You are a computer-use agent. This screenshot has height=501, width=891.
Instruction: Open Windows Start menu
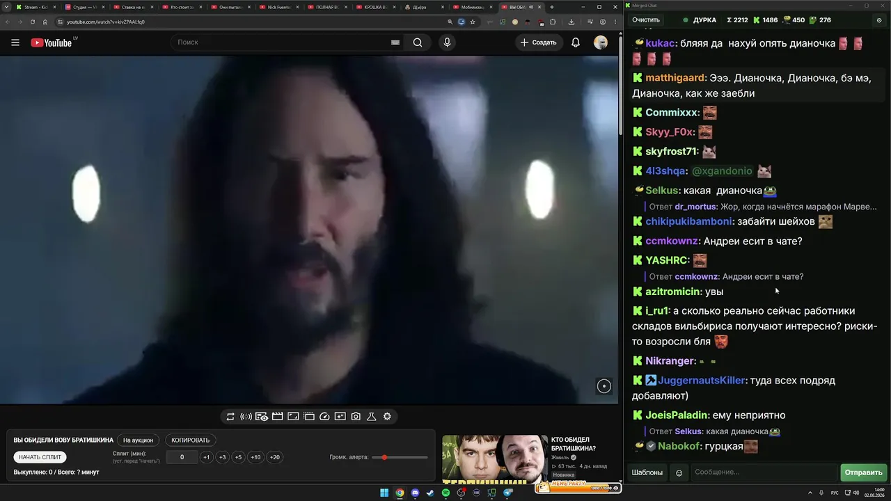tap(384, 493)
